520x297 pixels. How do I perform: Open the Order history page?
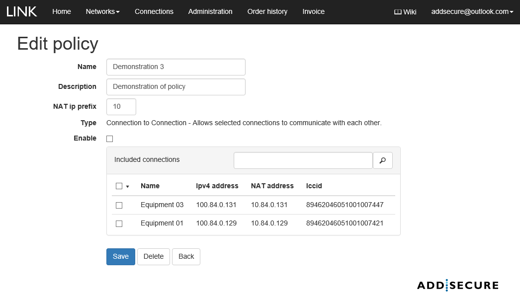point(267,11)
